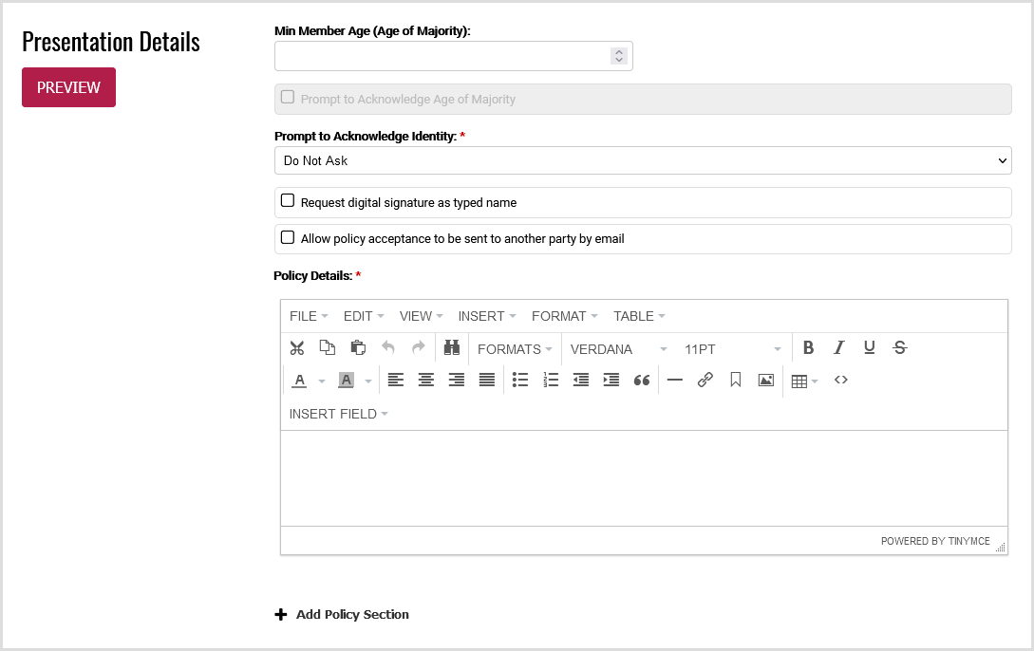Apply blockquote formatting
The image size is (1034, 651).
pyautogui.click(x=642, y=381)
